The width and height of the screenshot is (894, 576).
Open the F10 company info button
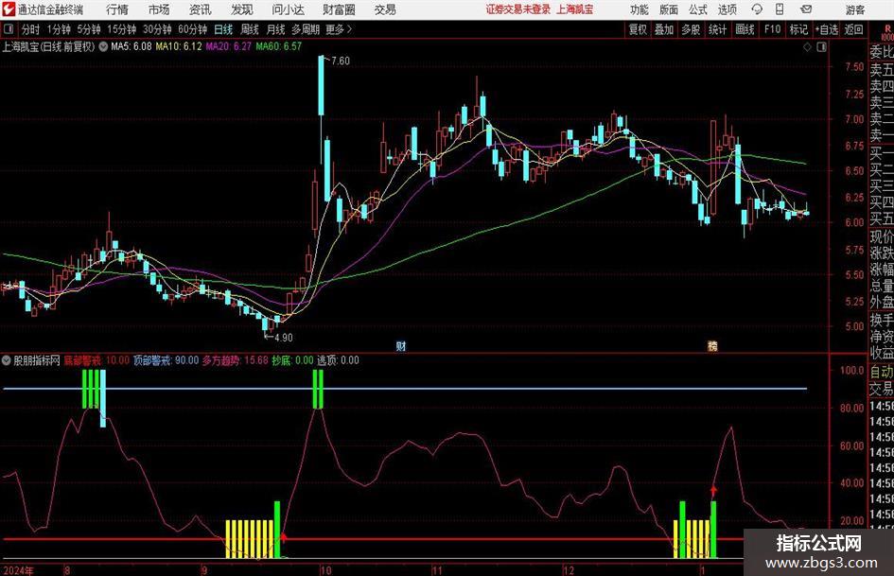tap(773, 29)
